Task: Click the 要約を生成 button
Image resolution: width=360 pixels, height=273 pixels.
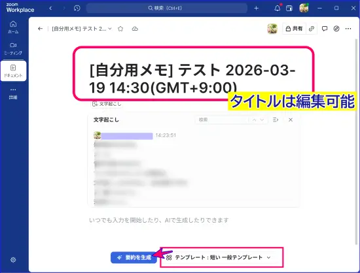Action: pyautogui.click(x=134, y=257)
